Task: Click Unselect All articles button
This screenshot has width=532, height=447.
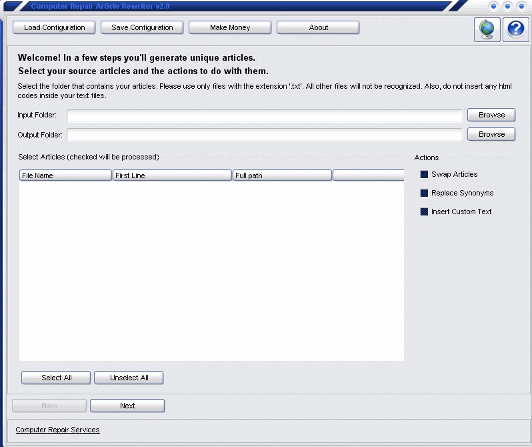Action: point(129,378)
